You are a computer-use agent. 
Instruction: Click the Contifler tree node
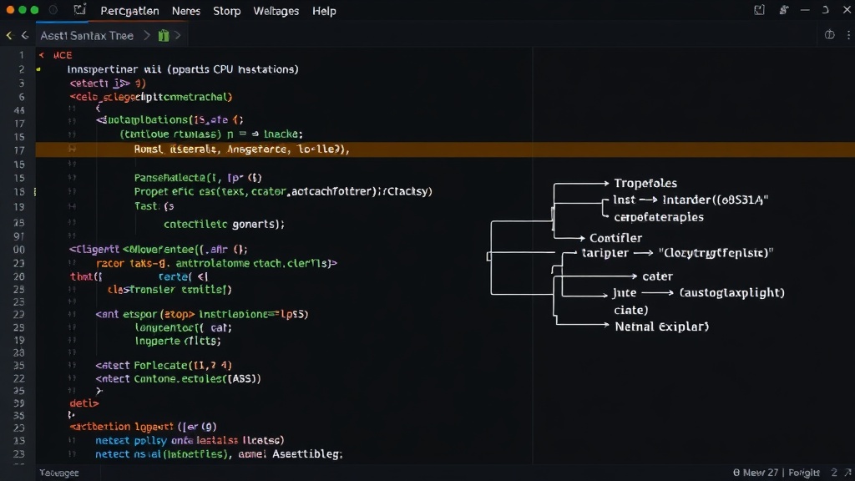615,238
